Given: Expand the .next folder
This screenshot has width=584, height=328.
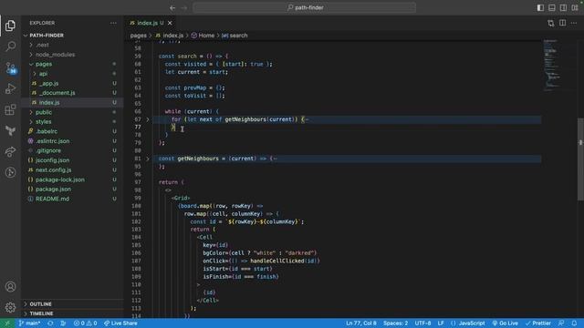Looking at the screenshot, I should pos(42,45).
